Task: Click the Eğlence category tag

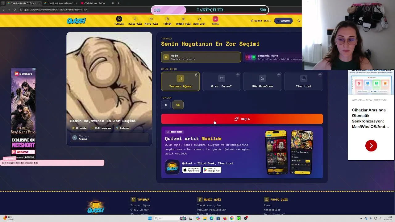Action: pyautogui.click(x=123, y=128)
